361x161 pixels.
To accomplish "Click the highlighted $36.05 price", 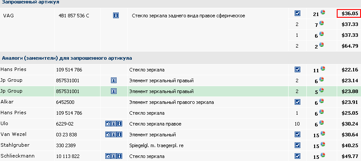I will point(349,13).
